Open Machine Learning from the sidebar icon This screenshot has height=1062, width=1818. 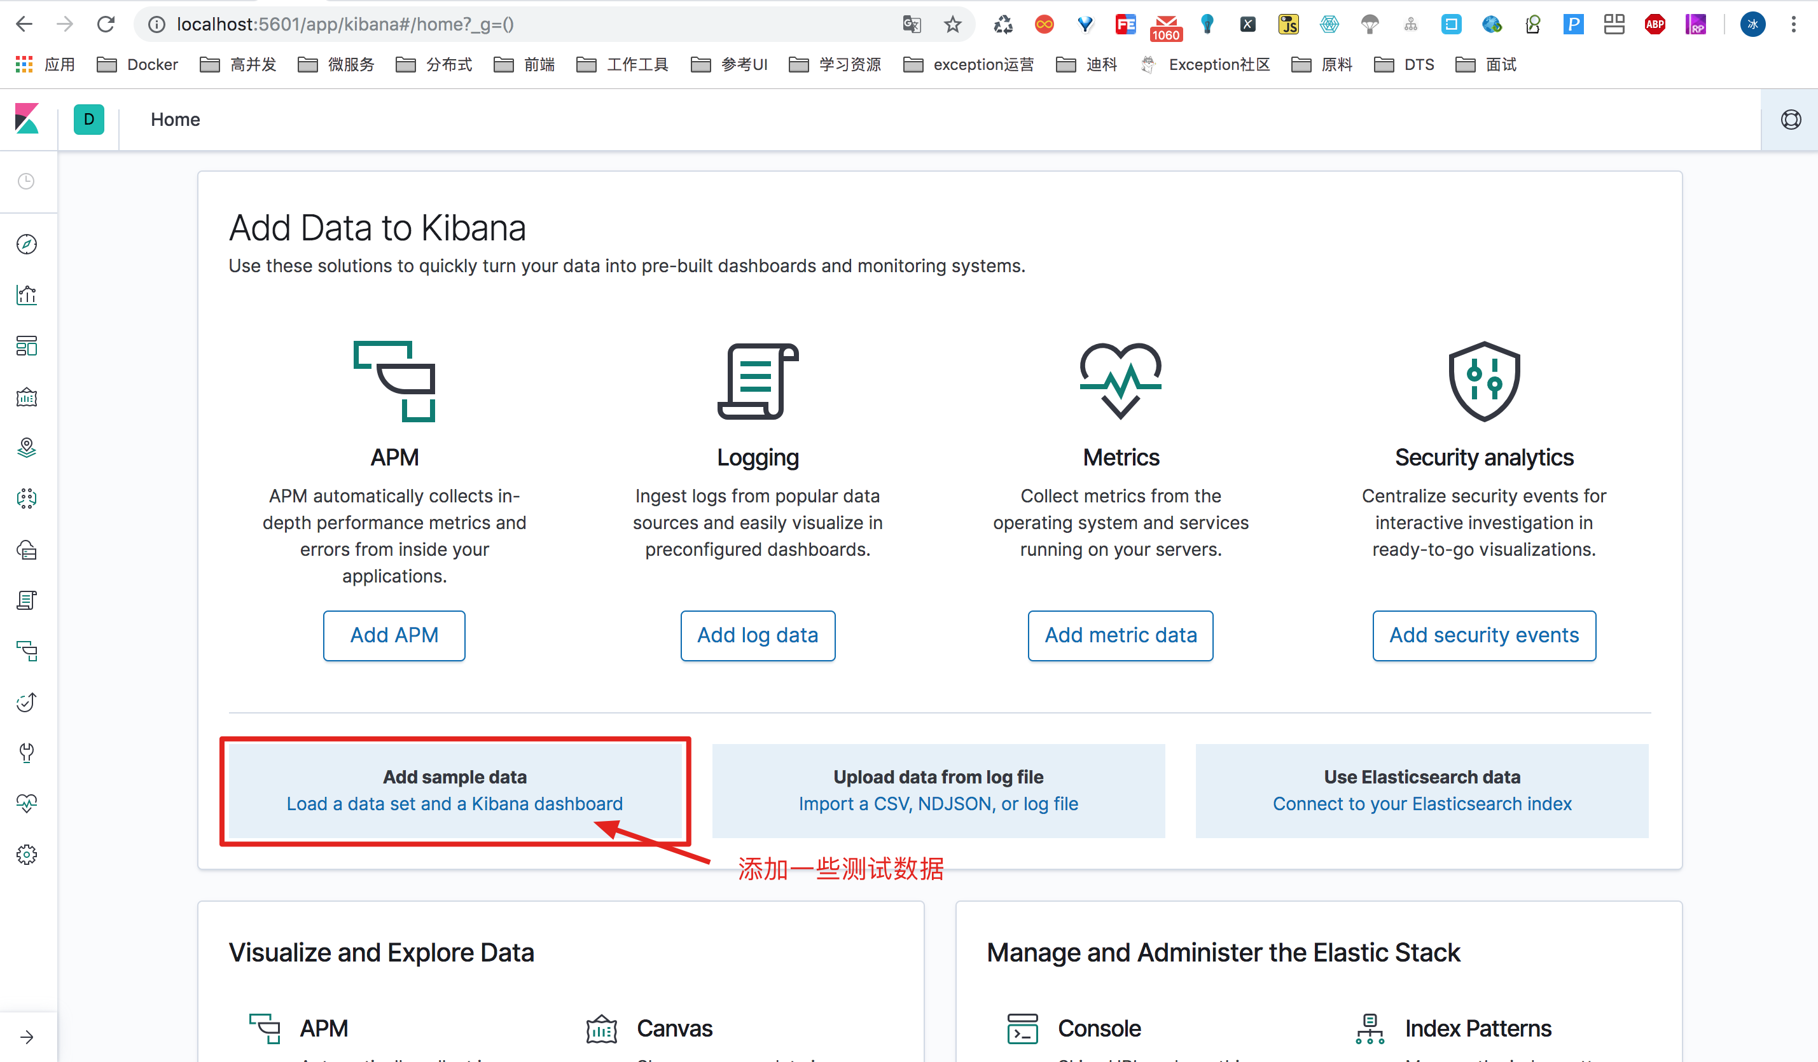coord(27,499)
